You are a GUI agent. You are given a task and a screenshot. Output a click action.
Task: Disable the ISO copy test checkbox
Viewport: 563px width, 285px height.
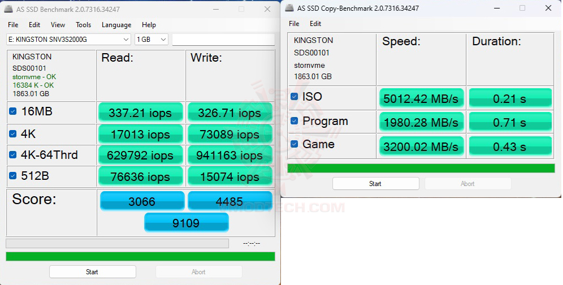[x=294, y=96]
